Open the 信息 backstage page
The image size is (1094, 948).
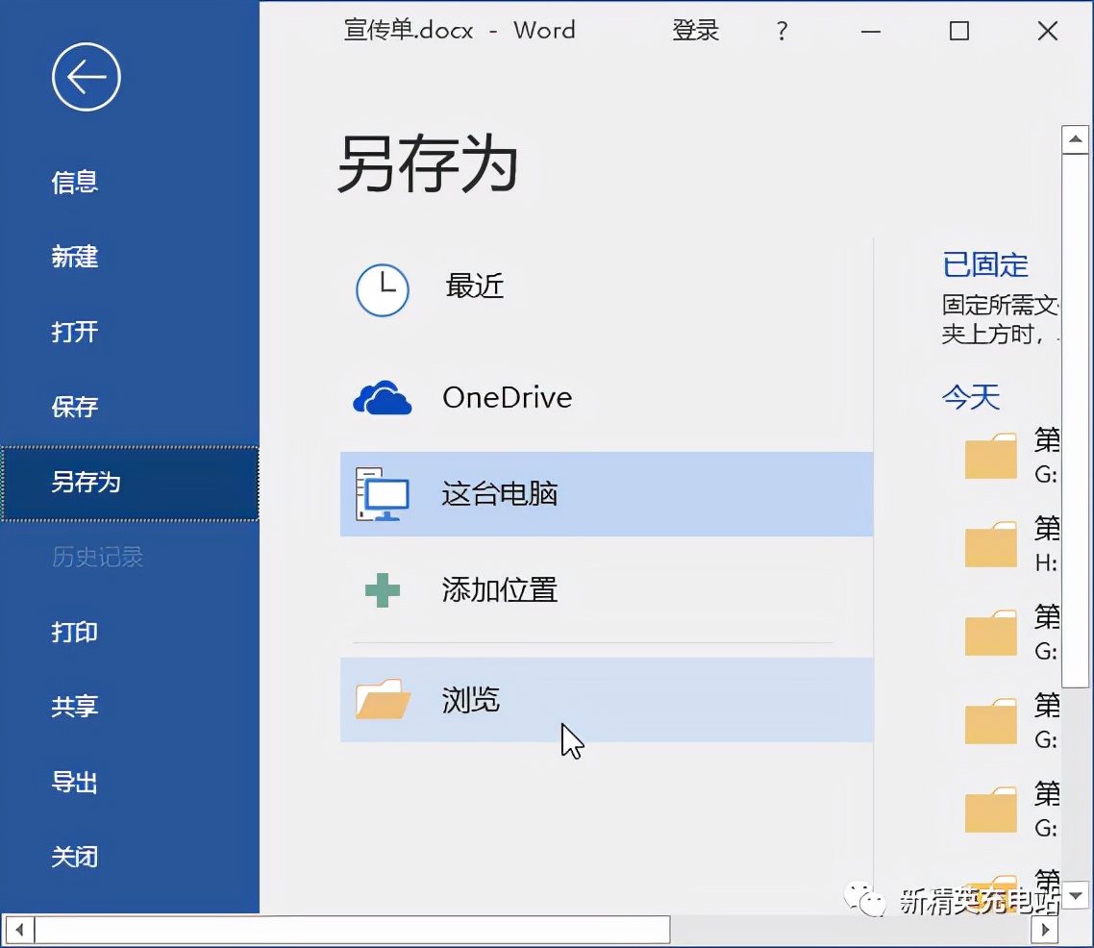pos(74,182)
